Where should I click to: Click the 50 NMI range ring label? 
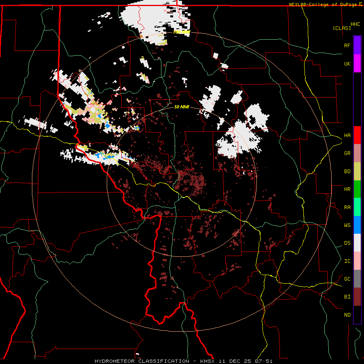point(182,107)
